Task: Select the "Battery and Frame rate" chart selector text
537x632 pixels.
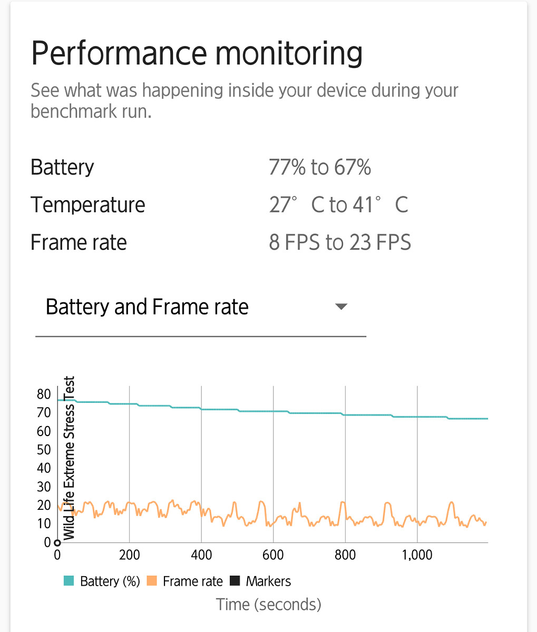Action: tap(147, 307)
